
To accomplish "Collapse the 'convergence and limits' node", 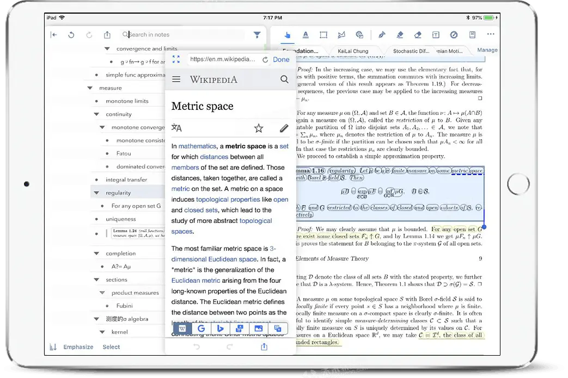I will pos(107,48).
